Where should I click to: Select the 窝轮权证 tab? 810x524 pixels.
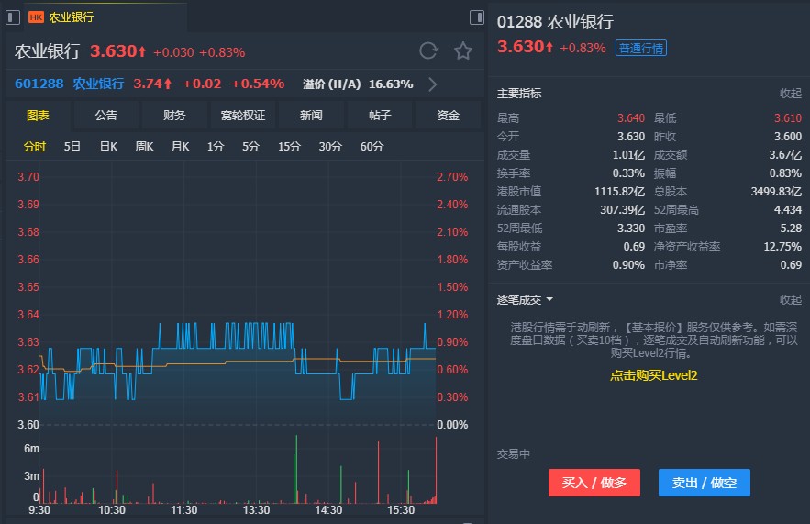click(242, 116)
